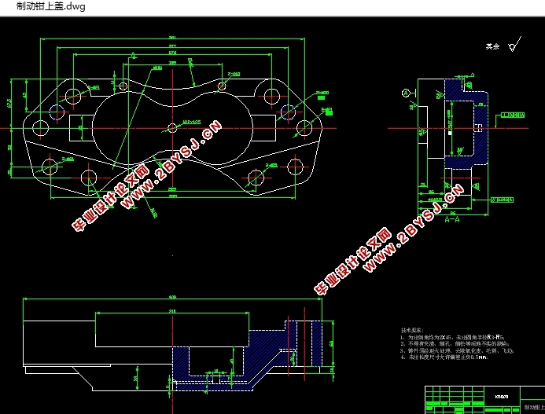
Task: Click the top-left bolt hole circle
Action: pyautogui.click(x=73, y=96)
